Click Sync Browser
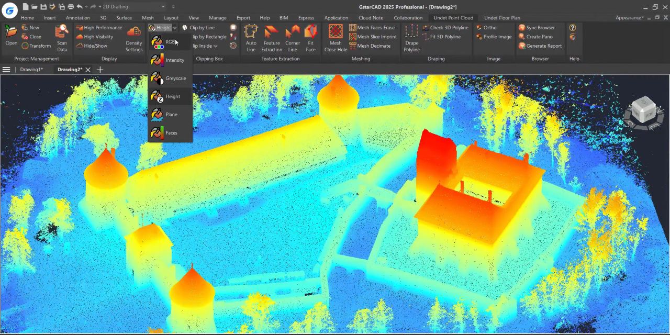The image size is (670, 335). [x=537, y=28]
